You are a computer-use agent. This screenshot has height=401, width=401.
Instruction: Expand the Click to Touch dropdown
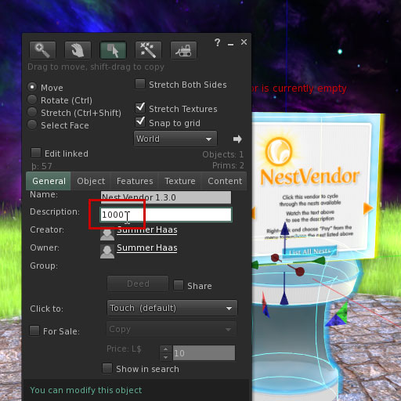click(x=172, y=308)
